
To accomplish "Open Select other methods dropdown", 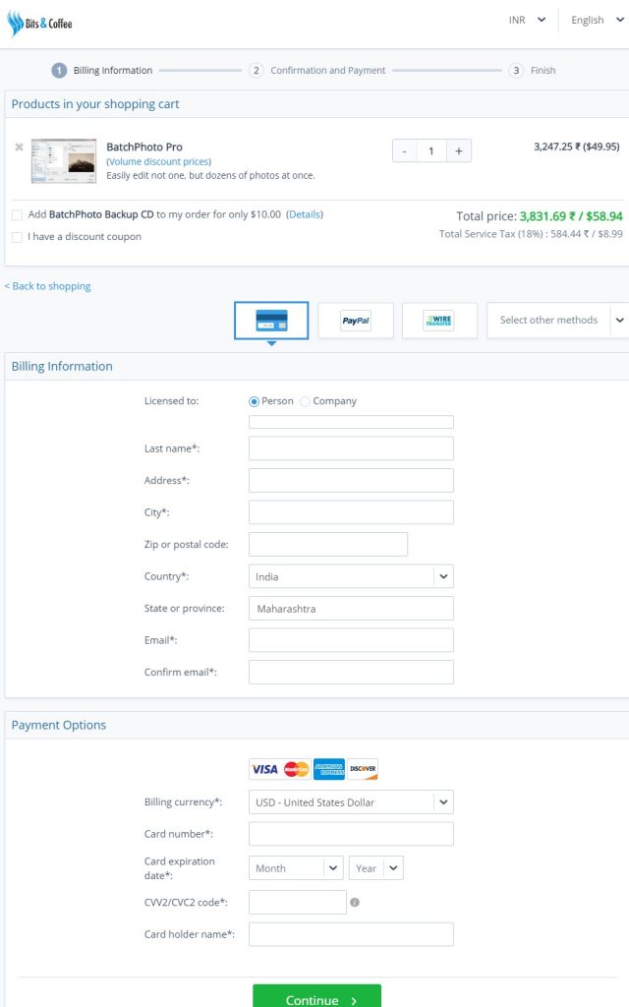I will click(x=557, y=320).
